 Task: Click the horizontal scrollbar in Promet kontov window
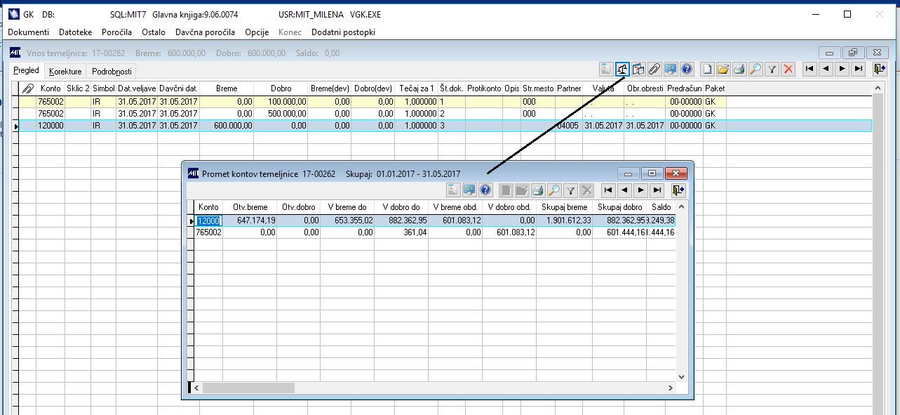[x=434, y=388]
